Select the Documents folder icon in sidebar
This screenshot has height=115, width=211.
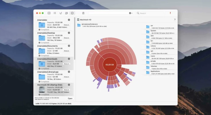(x=42, y=51)
